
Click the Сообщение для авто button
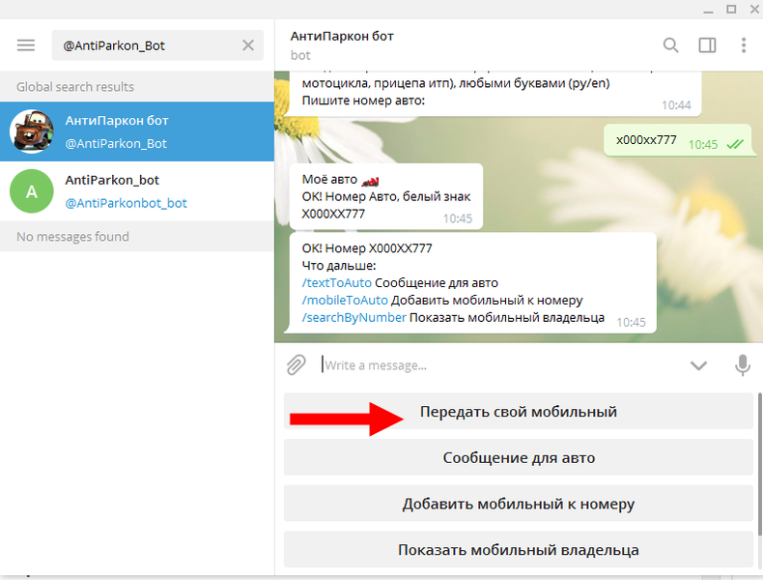point(519,458)
